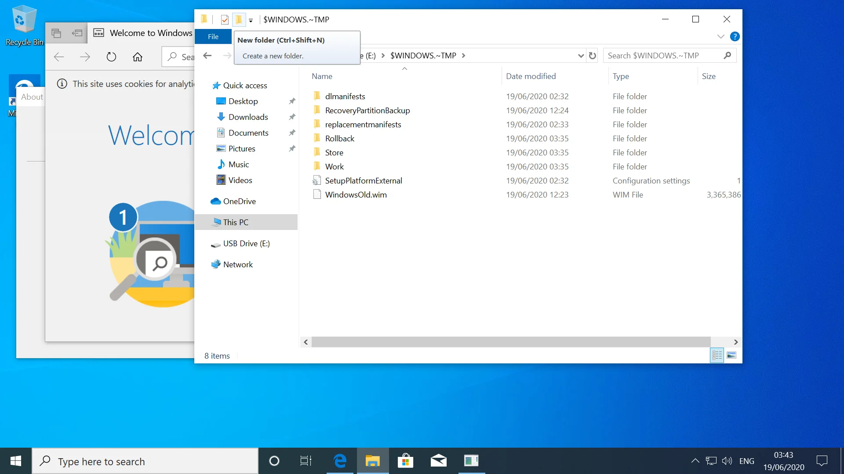This screenshot has width=844, height=474.
Task: Open Customize Quick Access Toolbar dropdown arrow
Action: 251,20
